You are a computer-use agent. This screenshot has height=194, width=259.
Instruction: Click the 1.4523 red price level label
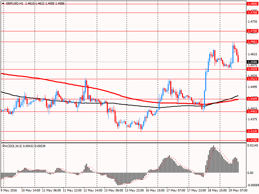pos(253,79)
